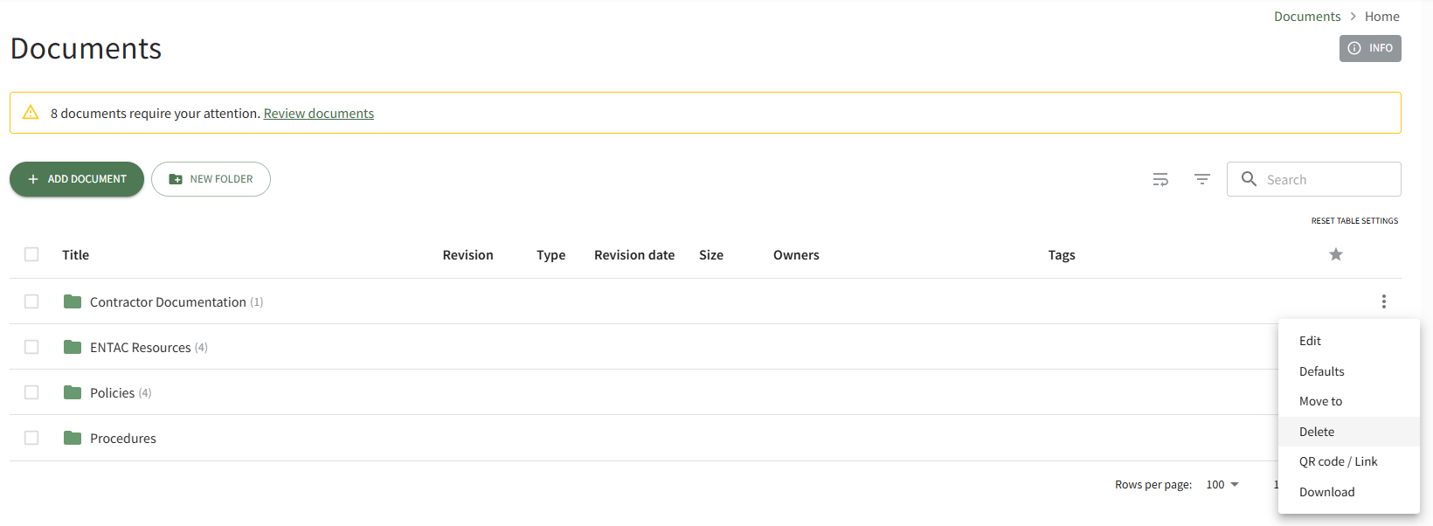
Task: Click the text wrap icon beside the filter
Action: click(1160, 179)
